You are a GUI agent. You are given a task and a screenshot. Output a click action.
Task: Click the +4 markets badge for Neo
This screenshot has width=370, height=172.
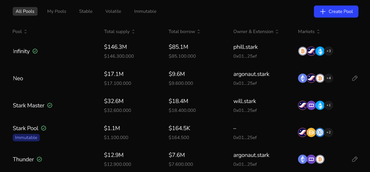328,78
